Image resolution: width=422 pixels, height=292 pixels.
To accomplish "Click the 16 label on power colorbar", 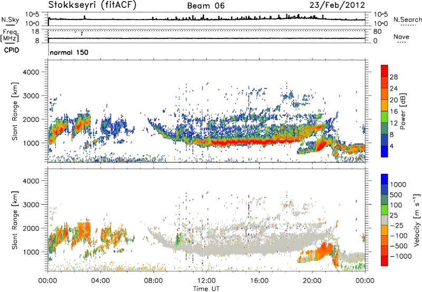I will (394, 112).
